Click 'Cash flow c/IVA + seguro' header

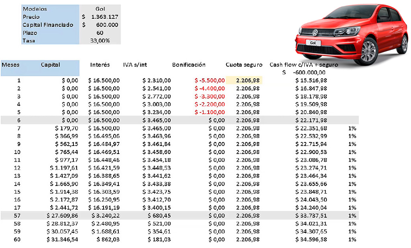pos(304,65)
